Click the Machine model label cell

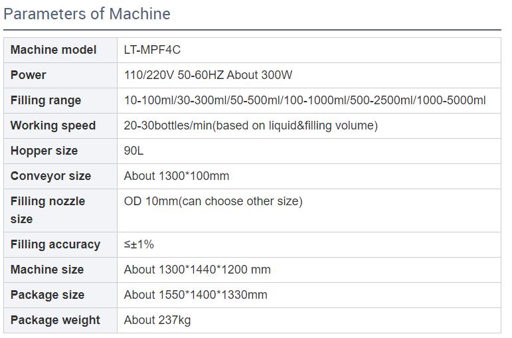pyautogui.click(x=53, y=50)
